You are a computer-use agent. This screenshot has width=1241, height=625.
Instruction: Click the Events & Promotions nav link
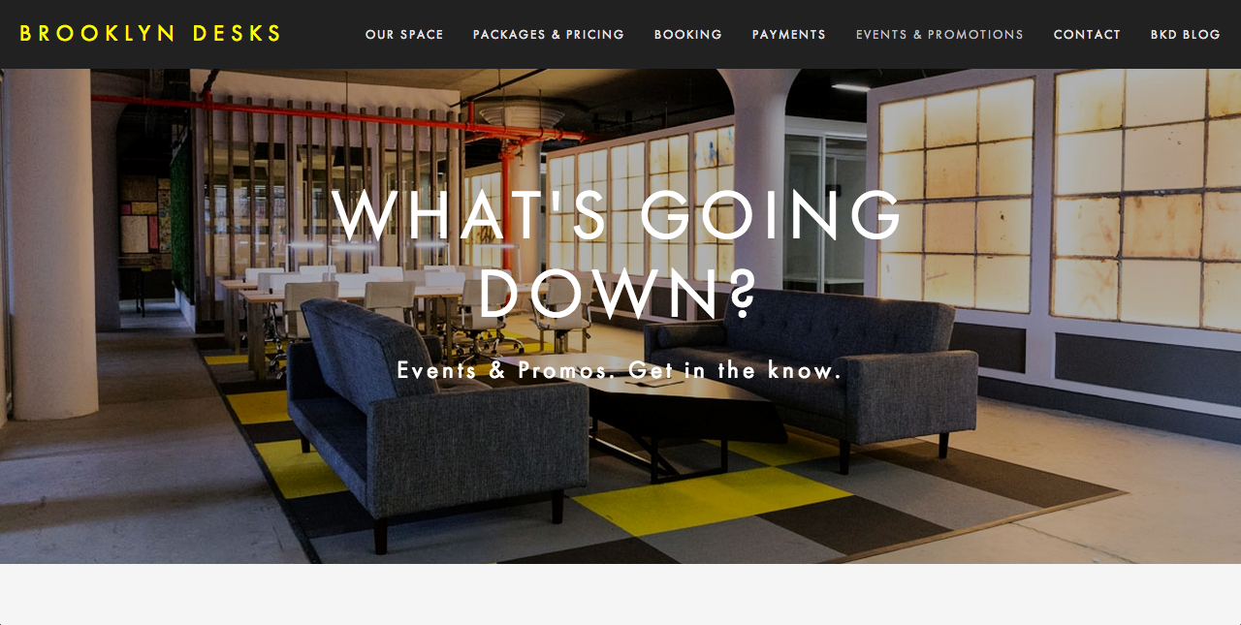point(939,34)
